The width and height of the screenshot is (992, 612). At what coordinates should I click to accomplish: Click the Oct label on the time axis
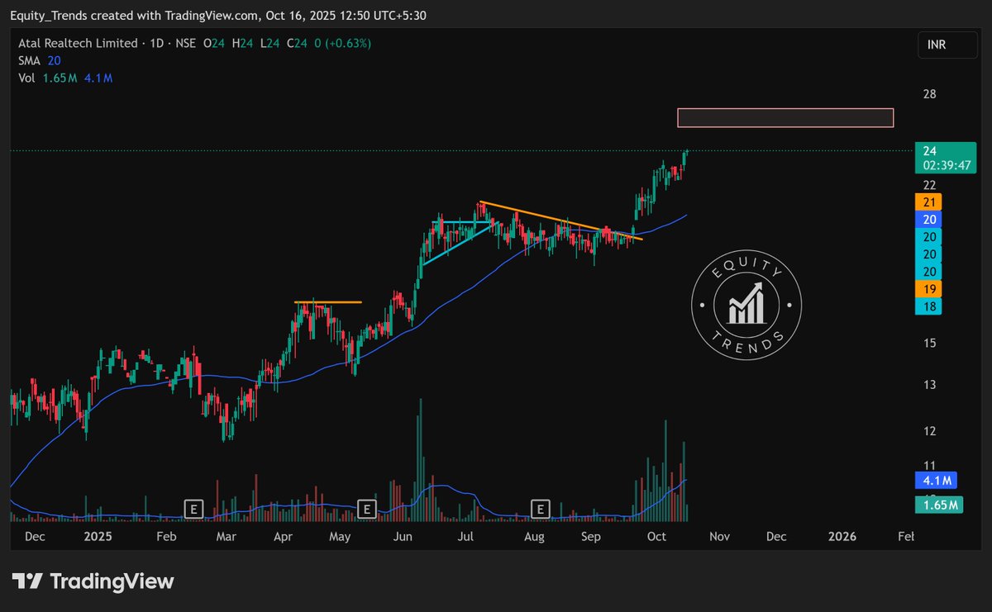pyautogui.click(x=656, y=537)
